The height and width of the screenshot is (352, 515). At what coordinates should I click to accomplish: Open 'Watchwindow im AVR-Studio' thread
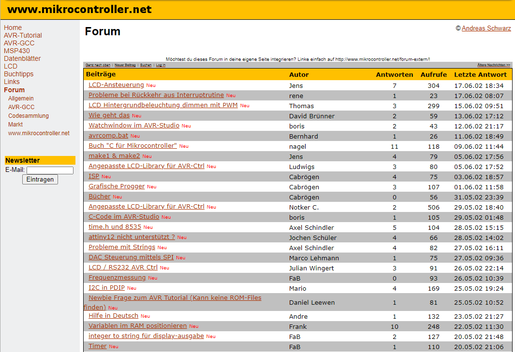point(134,126)
